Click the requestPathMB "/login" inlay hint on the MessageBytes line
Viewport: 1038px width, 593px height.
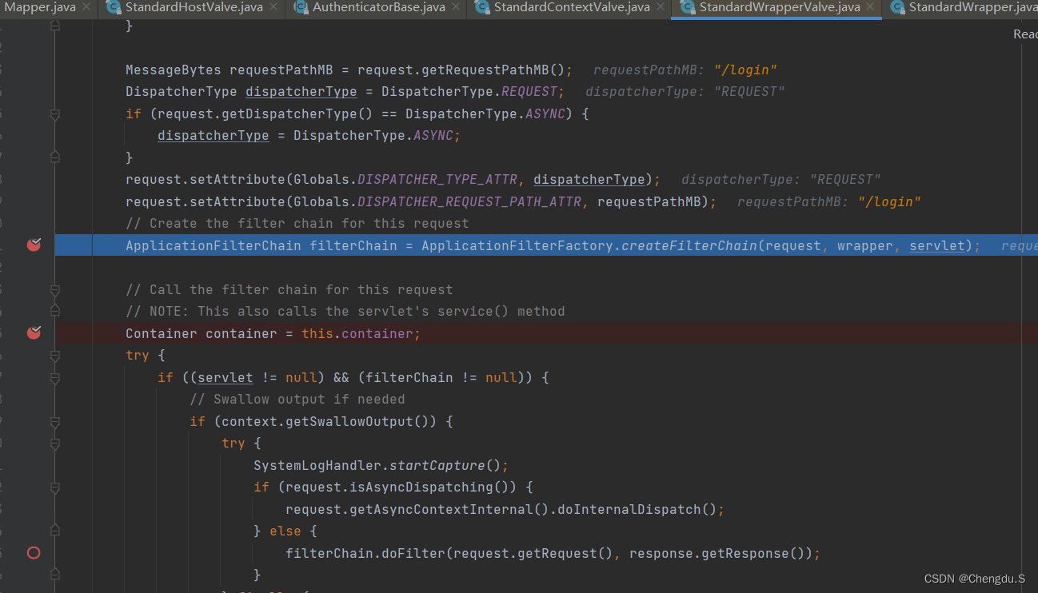[685, 70]
